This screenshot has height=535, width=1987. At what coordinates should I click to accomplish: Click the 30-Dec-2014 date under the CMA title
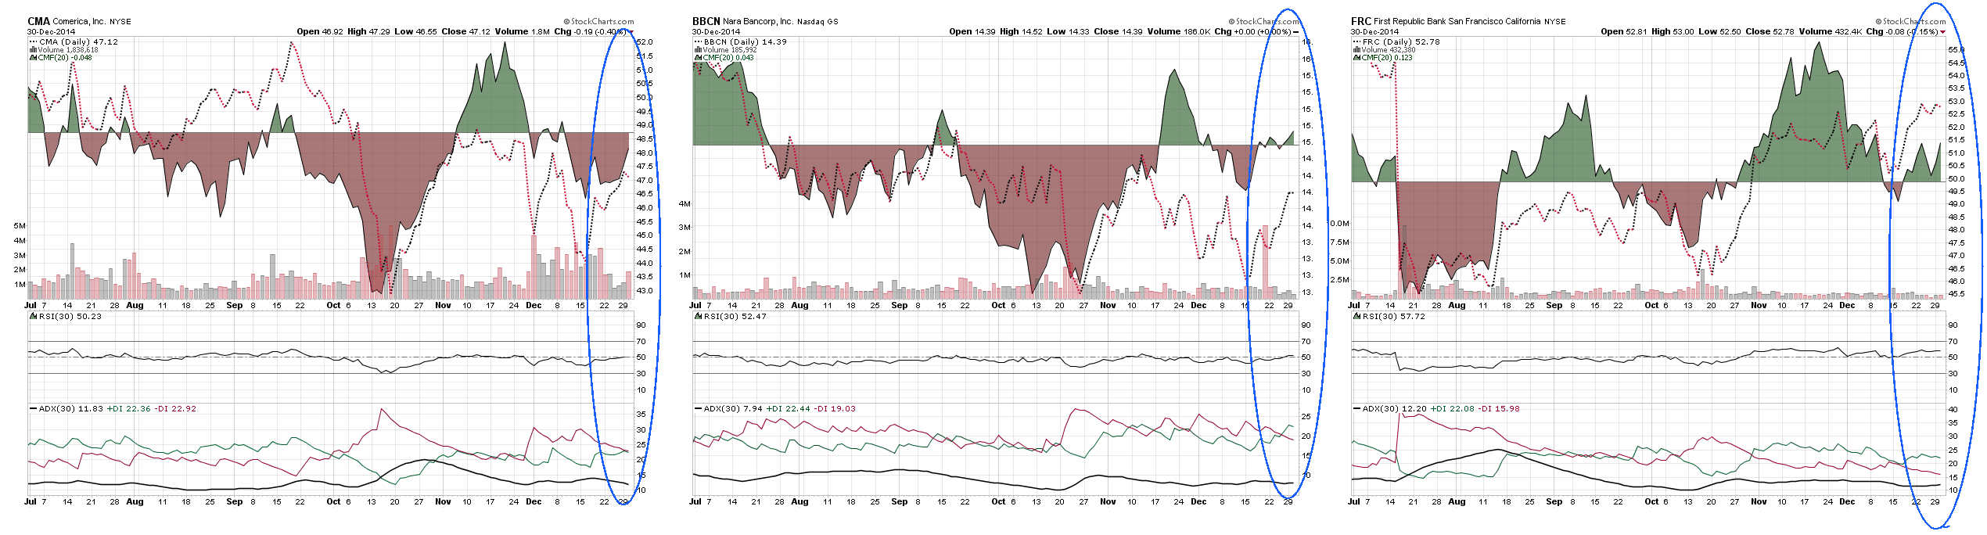[51, 32]
